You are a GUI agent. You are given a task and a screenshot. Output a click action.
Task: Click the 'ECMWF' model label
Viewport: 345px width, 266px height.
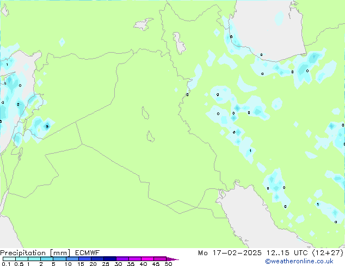88,253
